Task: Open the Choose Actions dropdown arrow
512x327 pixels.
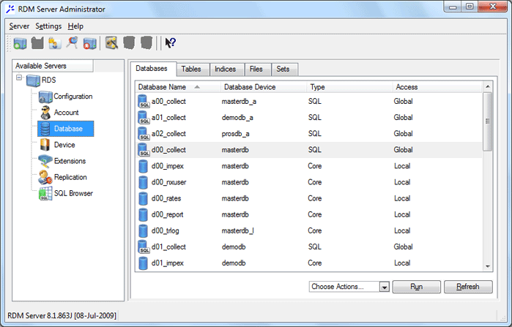Action: tap(385, 287)
